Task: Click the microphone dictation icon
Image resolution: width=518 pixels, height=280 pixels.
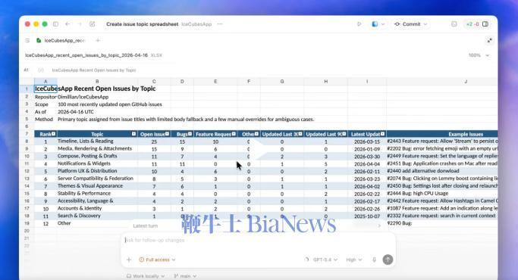Action: [374, 260]
